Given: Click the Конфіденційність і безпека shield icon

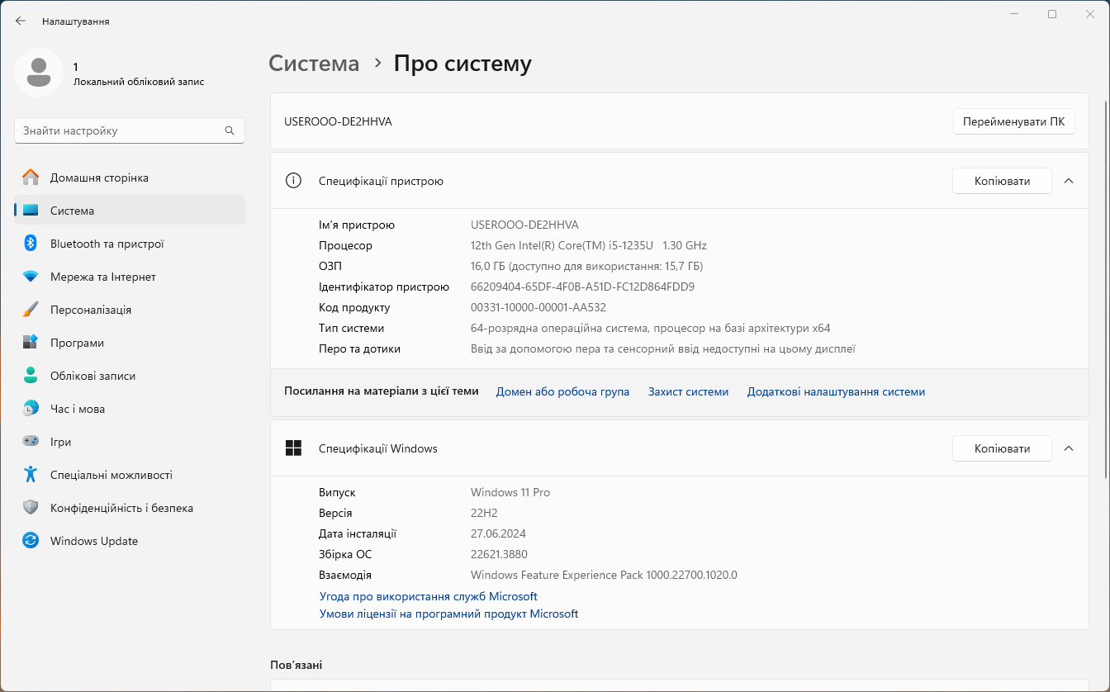Looking at the screenshot, I should tap(31, 508).
